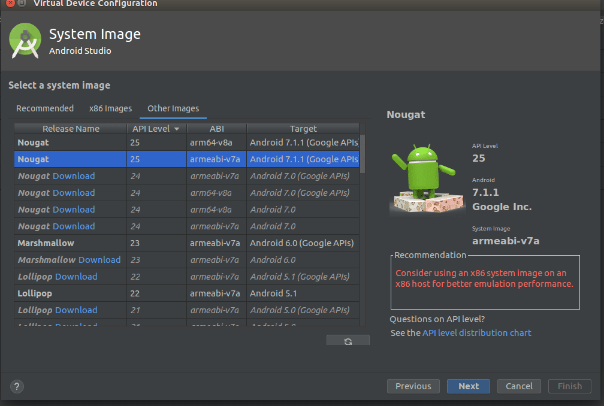
Task: Click the refresh icon below the table
Action: (x=348, y=341)
